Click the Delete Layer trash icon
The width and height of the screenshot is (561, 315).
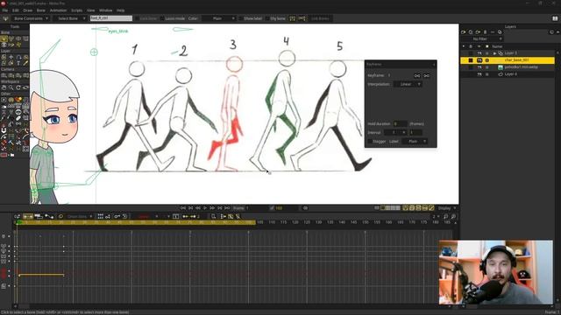coord(485,32)
